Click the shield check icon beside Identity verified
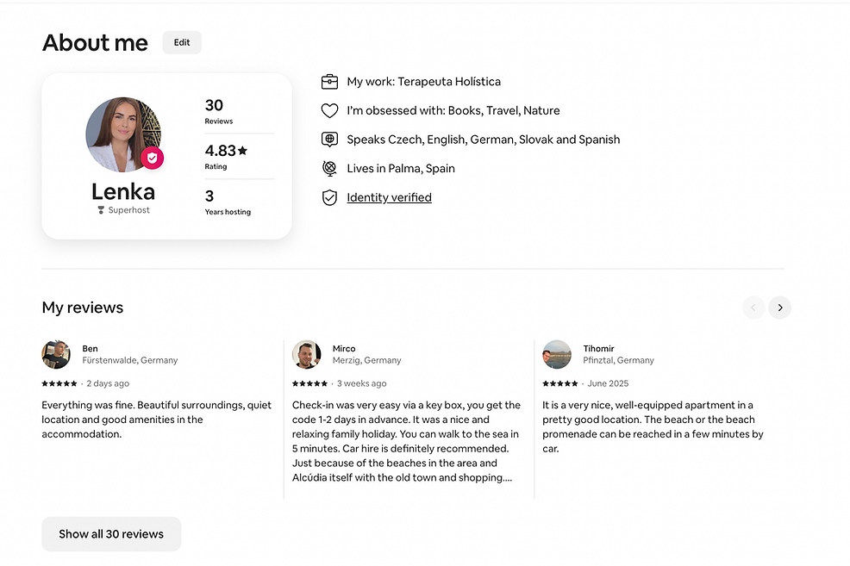The height and width of the screenshot is (566, 850). pos(329,197)
